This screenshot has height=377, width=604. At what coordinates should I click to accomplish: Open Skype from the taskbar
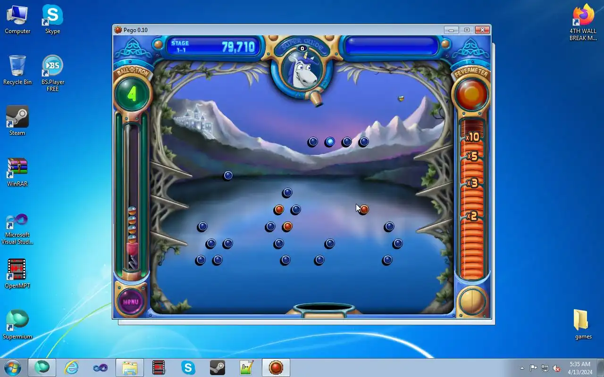coord(188,368)
